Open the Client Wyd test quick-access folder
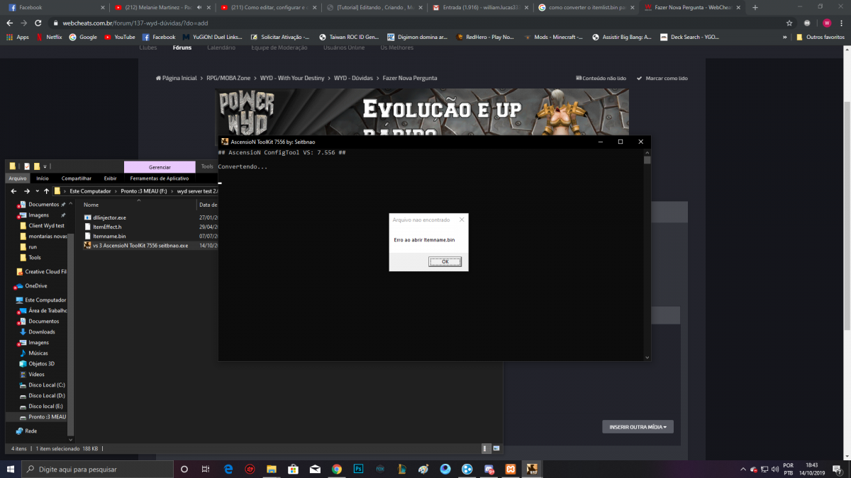 click(46, 226)
